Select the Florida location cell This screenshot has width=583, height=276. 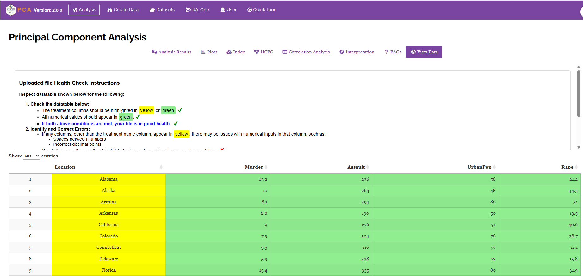coord(109,270)
